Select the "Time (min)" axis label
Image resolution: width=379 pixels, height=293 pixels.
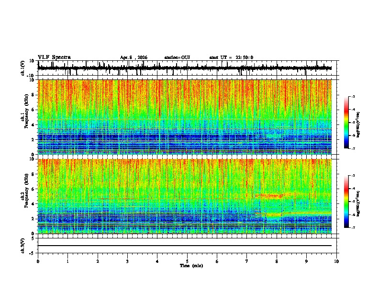191,266
